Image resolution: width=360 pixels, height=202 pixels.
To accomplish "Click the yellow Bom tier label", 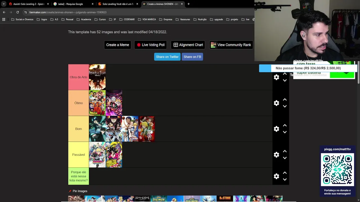I will pyautogui.click(x=78, y=129).
